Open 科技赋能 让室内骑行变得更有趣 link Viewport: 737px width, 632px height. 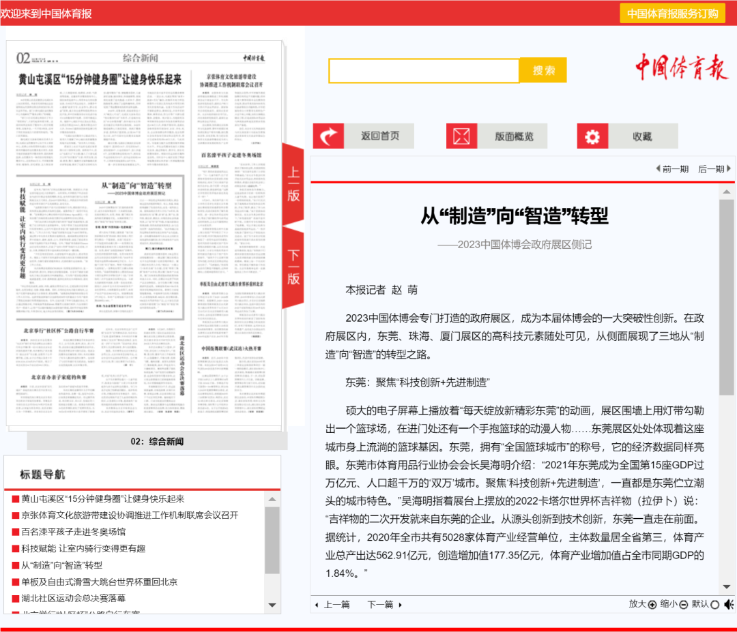pos(83,548)
